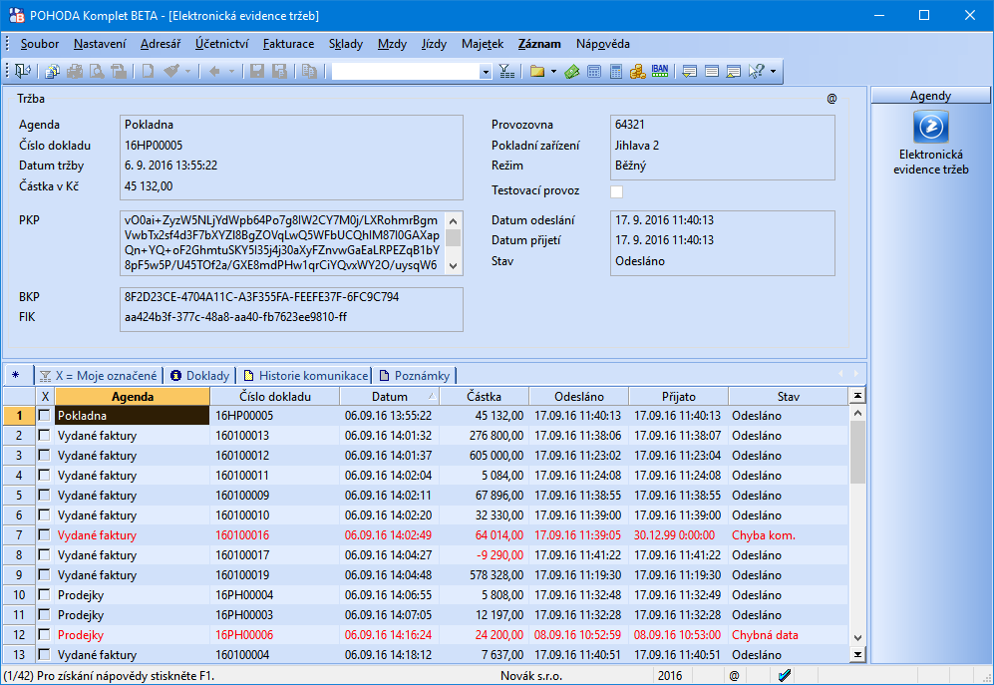This screenshot has height=685, width=994.
Task: Click the Chybná data status cell
Action: coord(788,634)
